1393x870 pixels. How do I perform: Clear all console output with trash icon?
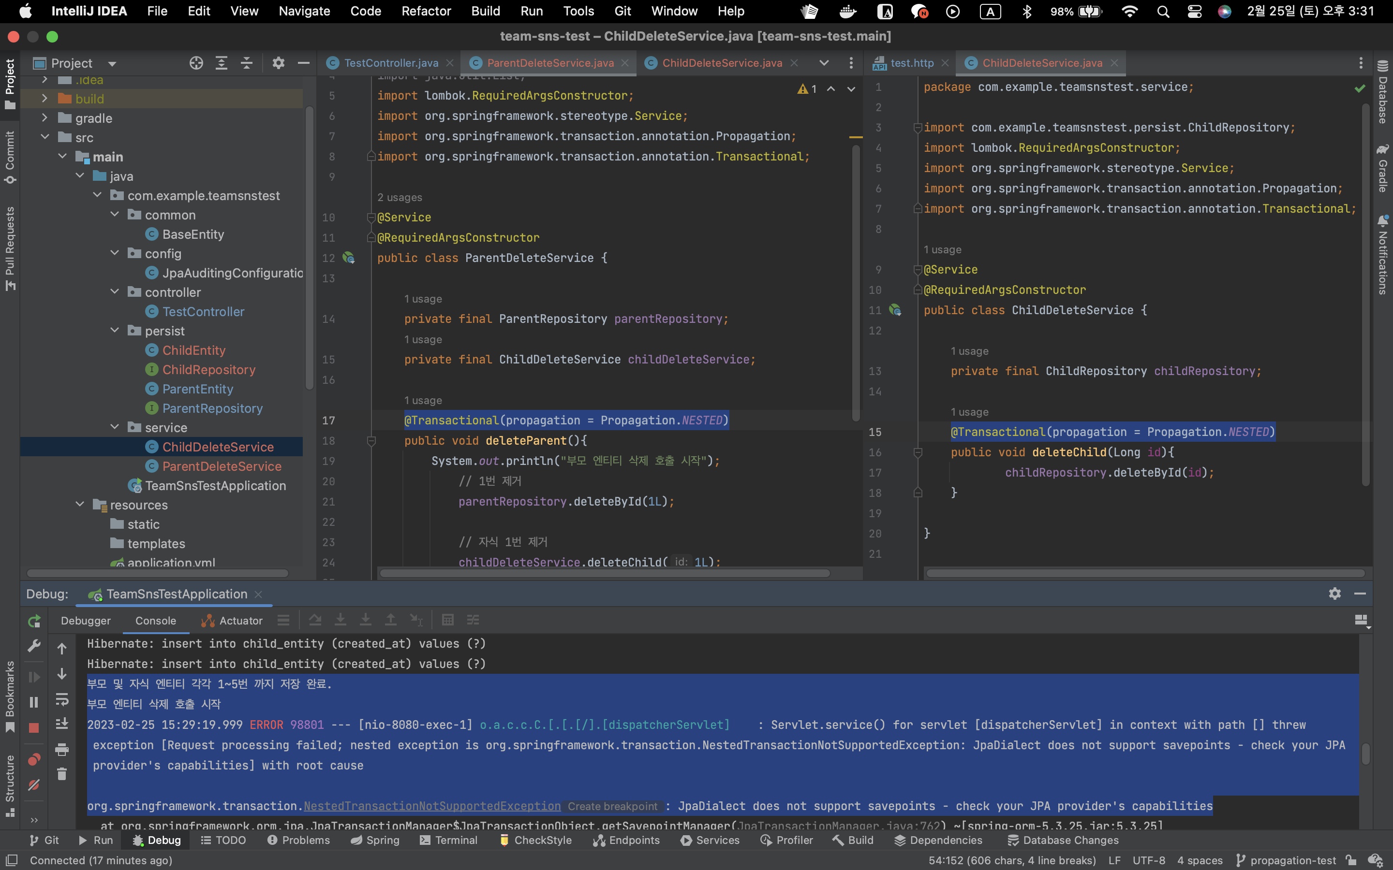click(x=61, y=774)
